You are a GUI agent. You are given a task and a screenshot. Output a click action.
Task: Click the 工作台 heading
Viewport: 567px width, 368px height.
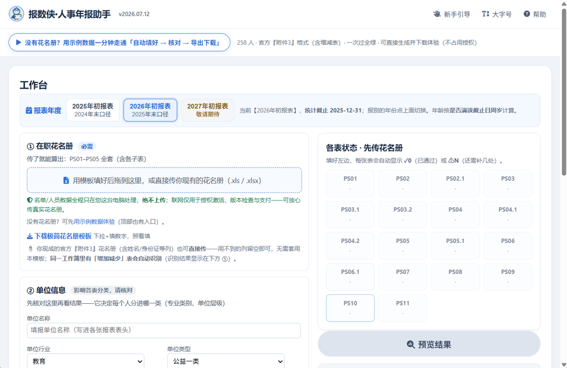(x=33, y=85)
